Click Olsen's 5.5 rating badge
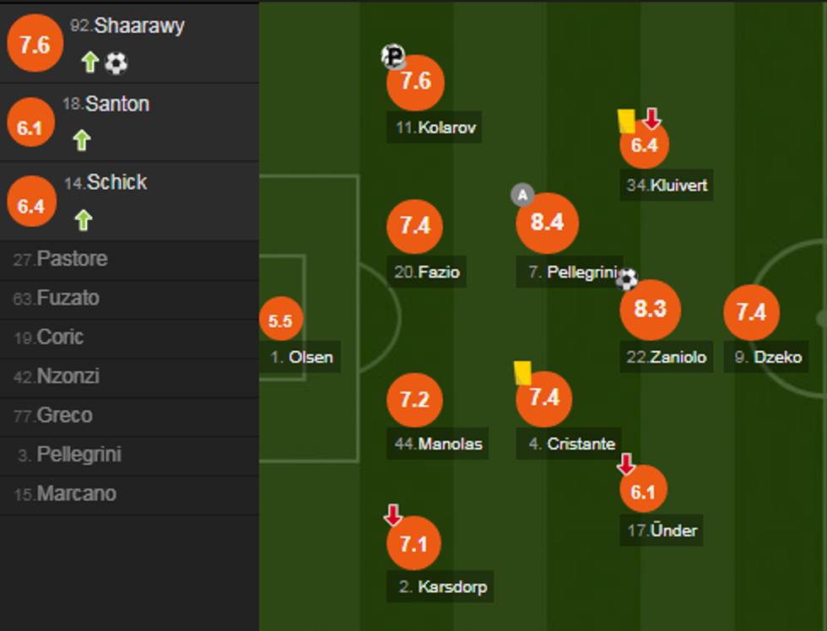Screen dimensions: 827x631 pos(280,321)
